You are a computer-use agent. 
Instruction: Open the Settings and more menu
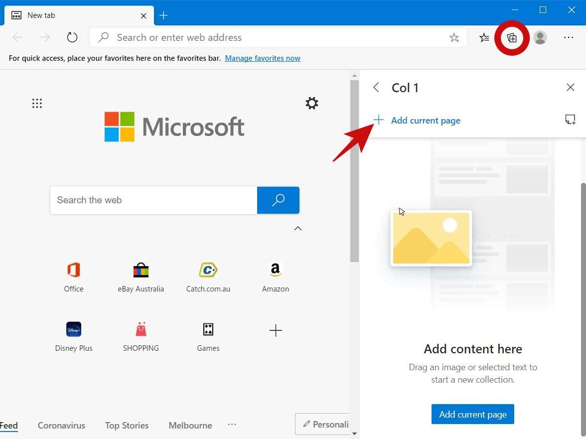click(569, 37)
